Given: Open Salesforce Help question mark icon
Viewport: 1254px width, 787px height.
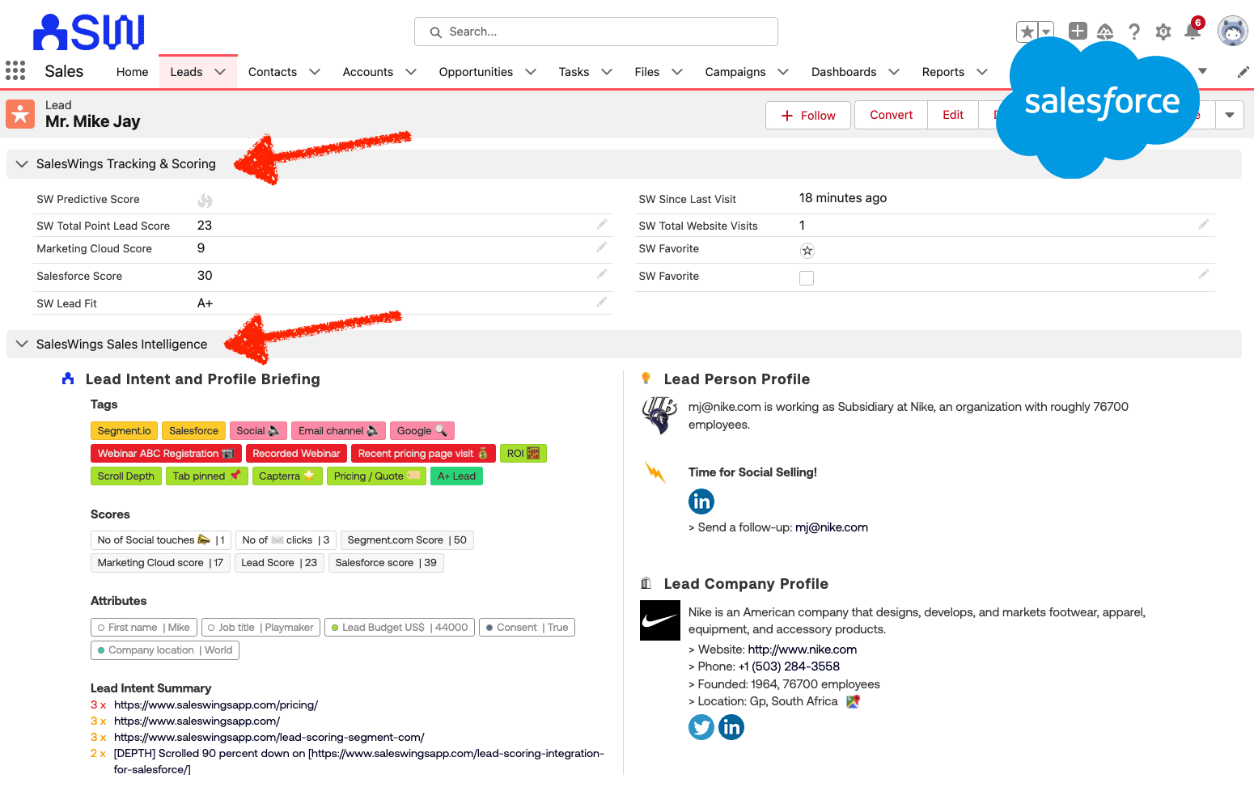Looking at the screenshot, I should pos(1133,32).
